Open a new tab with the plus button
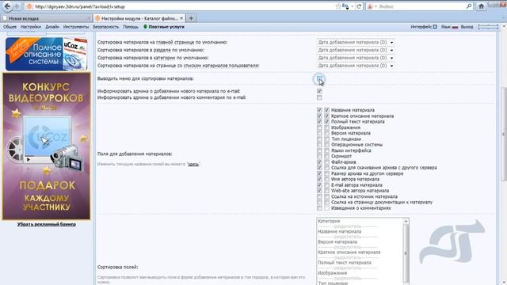The width and height of the screenshot is (507, 285). tap(191, 18)
